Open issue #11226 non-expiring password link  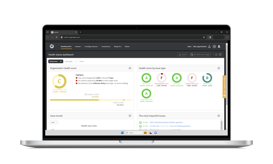coord(170,126)
